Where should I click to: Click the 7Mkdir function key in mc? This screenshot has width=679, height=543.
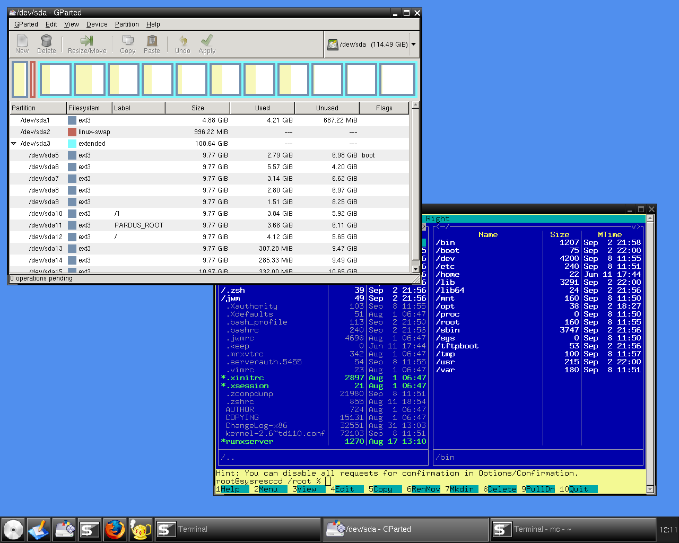click(462, 489)
